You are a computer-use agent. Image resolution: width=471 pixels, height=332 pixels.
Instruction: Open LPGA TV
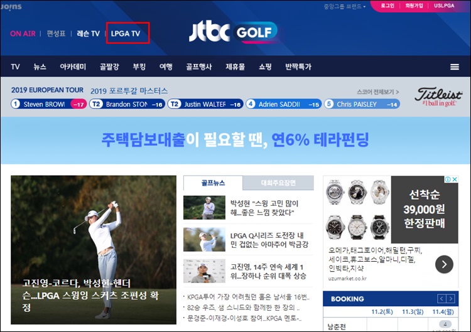(x=126, y=33)
